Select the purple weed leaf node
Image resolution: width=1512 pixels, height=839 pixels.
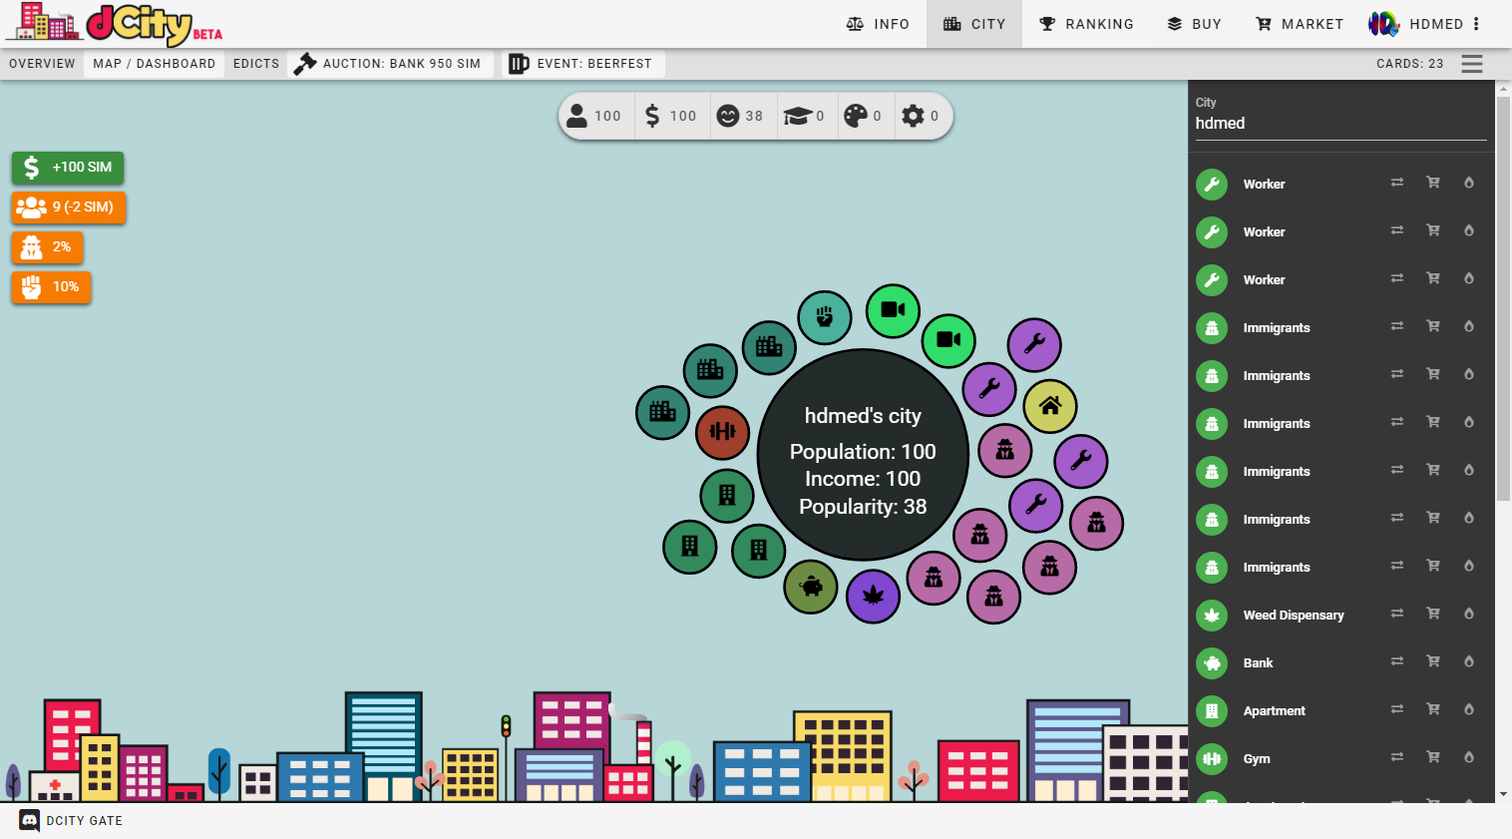873,596
